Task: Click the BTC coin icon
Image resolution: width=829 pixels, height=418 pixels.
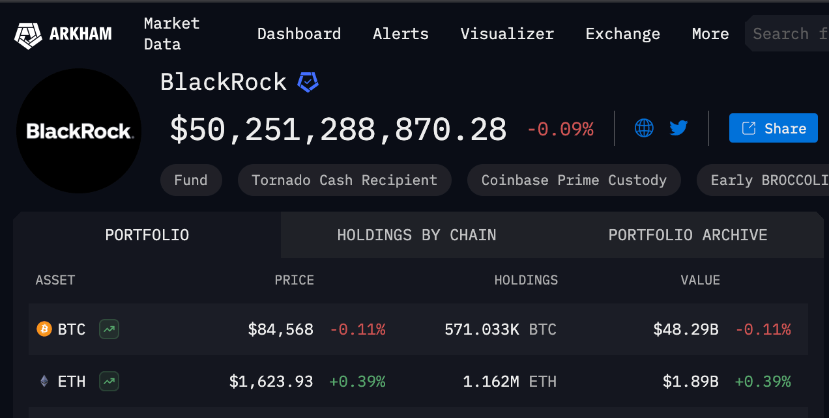Action: click(44, 329)
